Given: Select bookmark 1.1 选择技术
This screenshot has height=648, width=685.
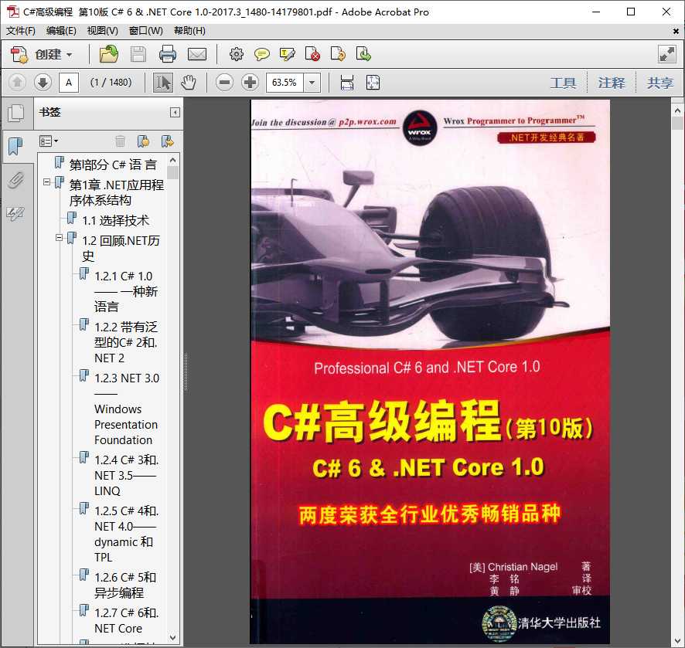Looking at the screenshot, I should pos(115,220).
